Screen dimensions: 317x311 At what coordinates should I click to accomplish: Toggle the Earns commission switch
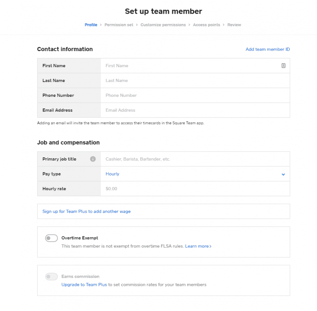[52, 277]
